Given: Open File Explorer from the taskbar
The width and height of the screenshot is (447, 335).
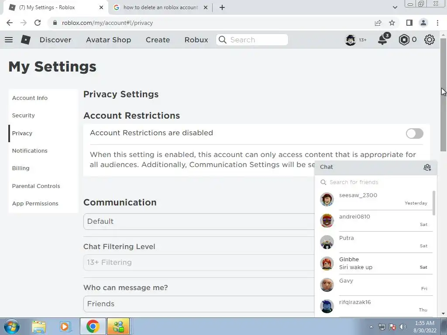Looking at the screenshot, I should tap(39, 326).
